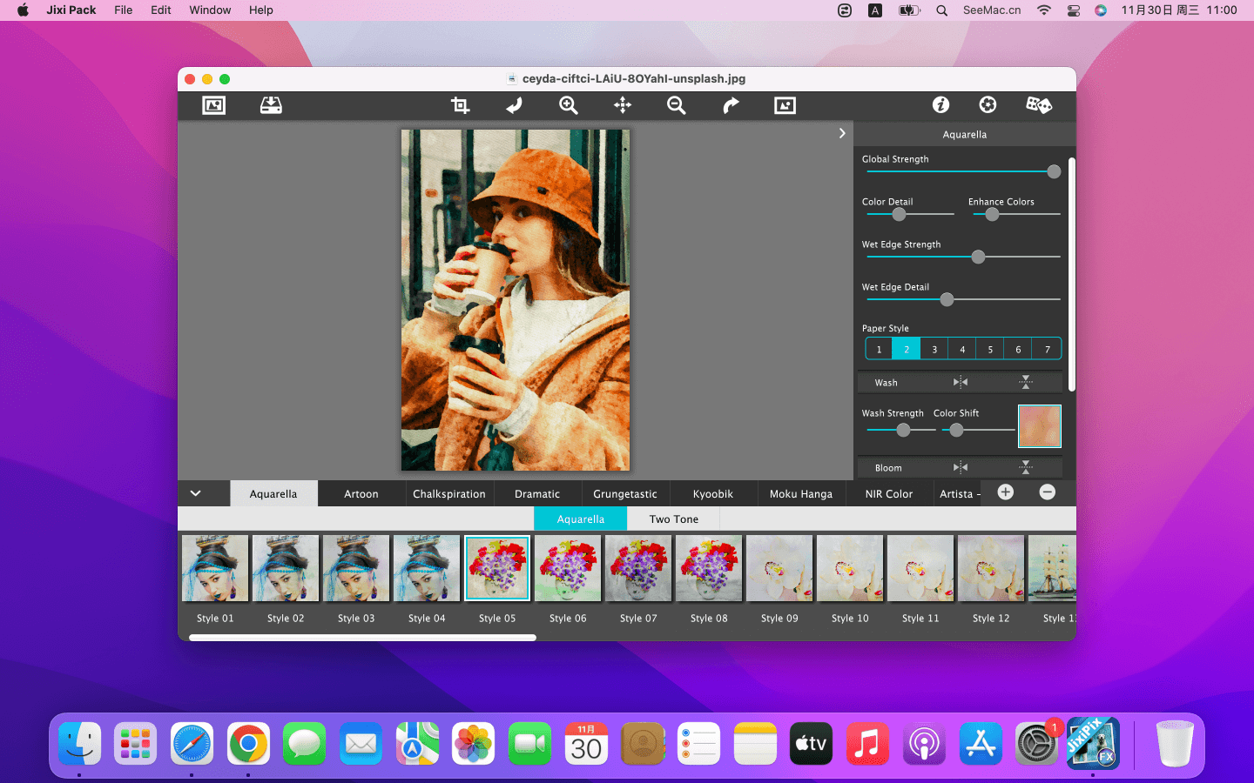Select the crop tool
The height and width of the screenshot is (783, 1254).
[460, 105]
